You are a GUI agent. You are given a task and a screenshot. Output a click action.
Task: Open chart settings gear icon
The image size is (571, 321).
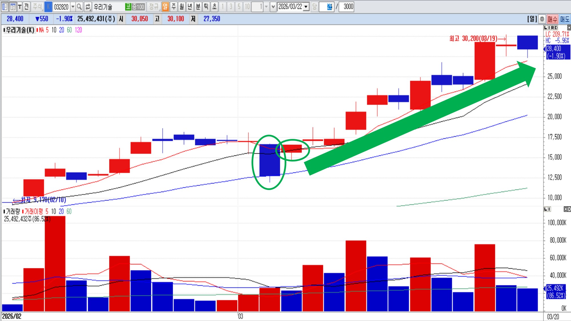[542, 19]
